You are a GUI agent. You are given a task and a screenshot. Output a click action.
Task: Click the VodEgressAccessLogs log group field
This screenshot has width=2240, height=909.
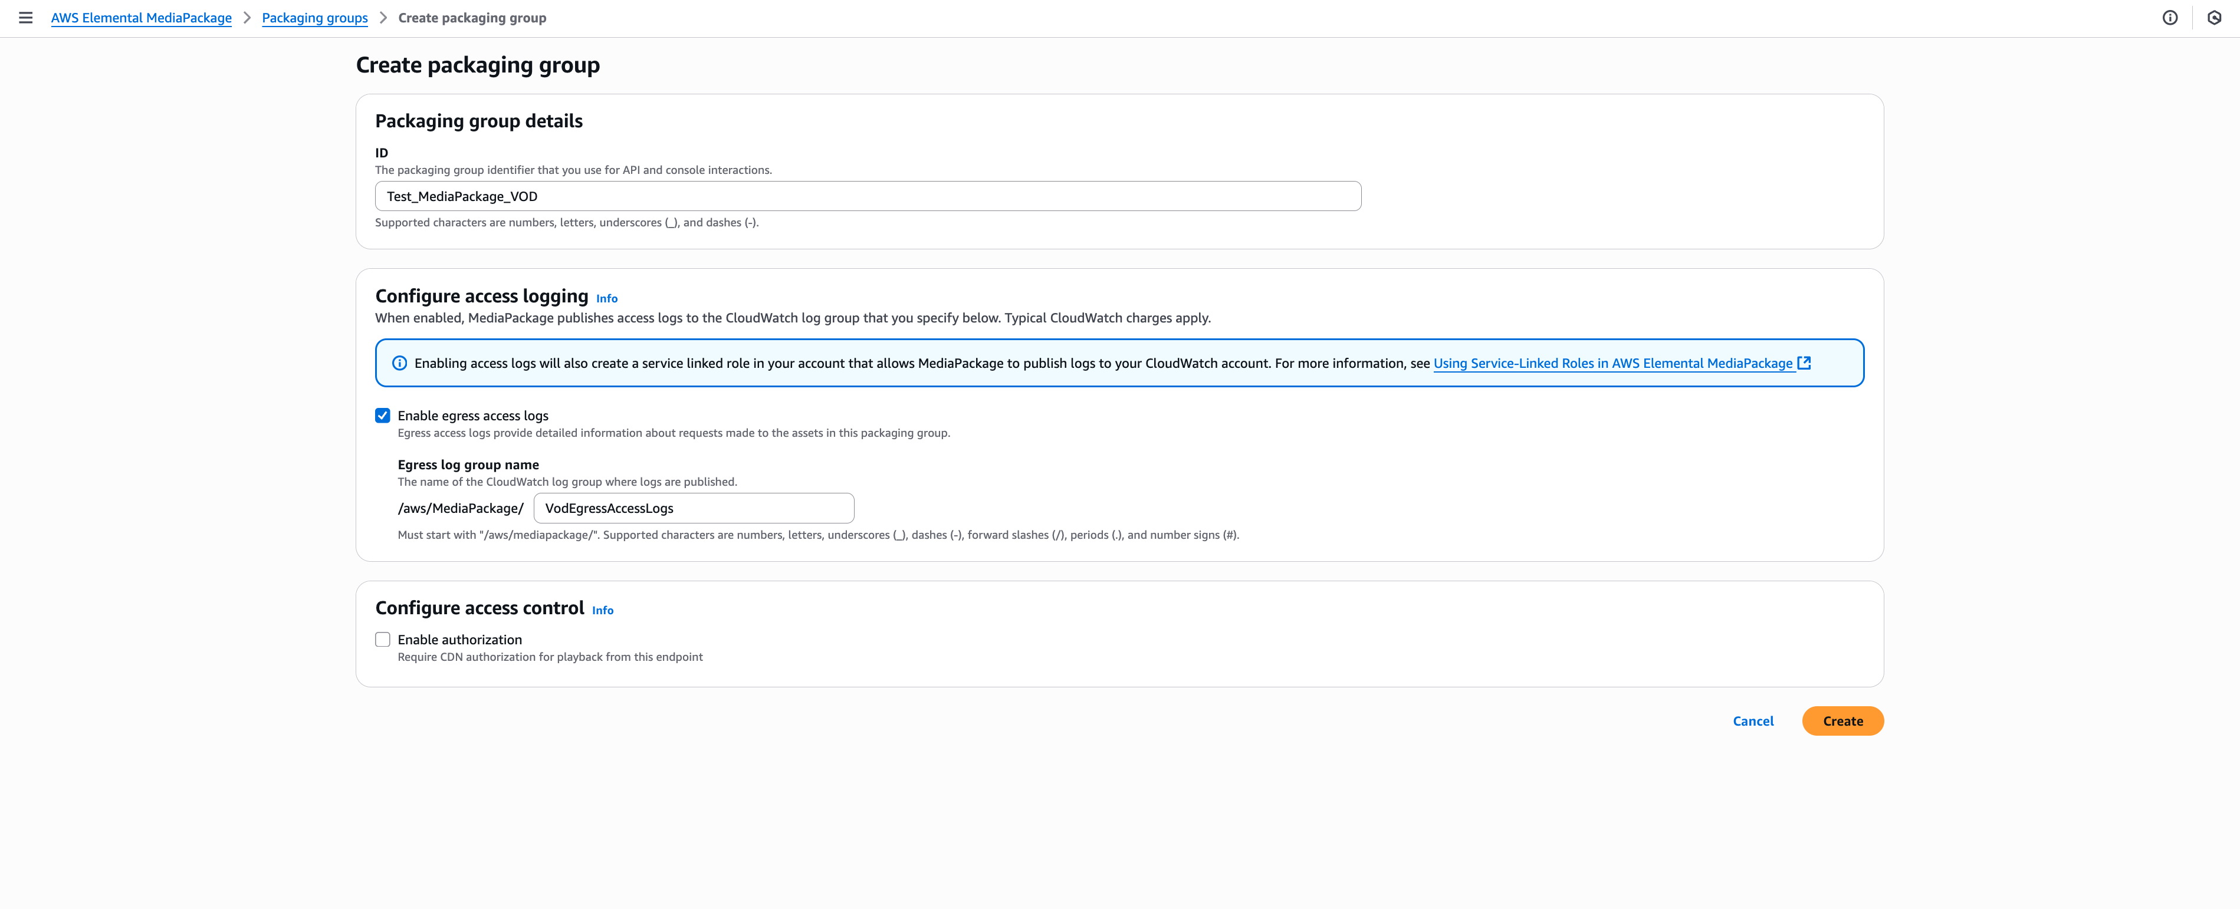pos(693,508)
